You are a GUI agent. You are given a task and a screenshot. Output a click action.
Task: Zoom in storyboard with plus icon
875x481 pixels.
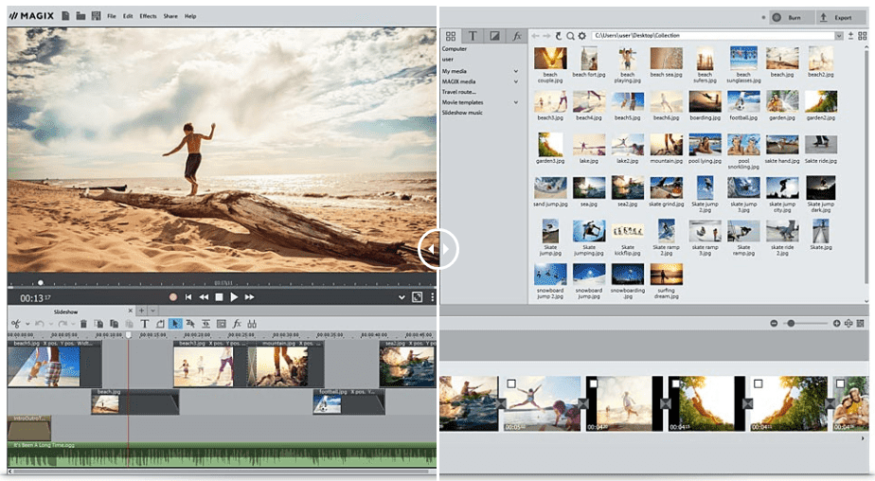click(836, 324)
